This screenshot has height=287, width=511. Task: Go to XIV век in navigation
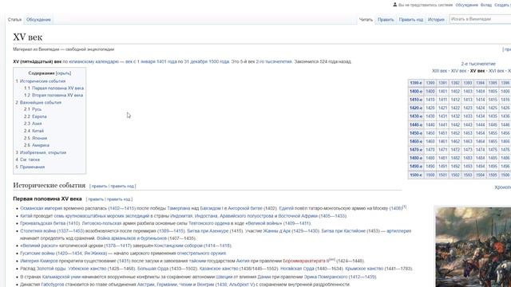click(458, 71)
